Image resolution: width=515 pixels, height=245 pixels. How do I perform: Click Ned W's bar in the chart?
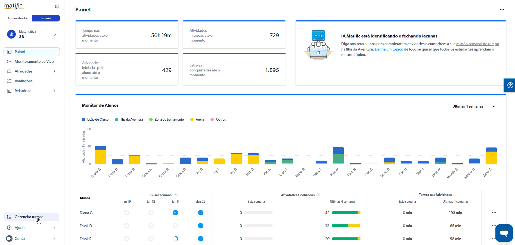click(x=338, y=156)
